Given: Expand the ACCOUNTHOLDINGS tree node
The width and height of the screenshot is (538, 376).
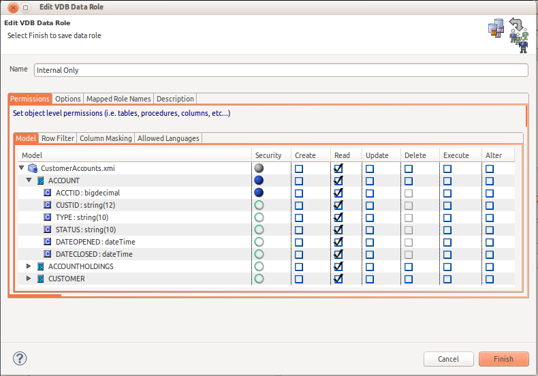Looking at the screenshot, I should [x=29, y=266].
